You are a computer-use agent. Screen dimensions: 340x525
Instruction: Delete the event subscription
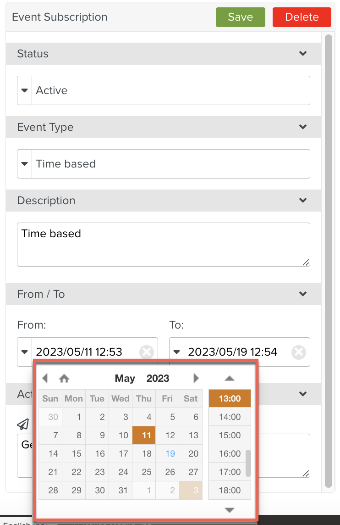302,17
